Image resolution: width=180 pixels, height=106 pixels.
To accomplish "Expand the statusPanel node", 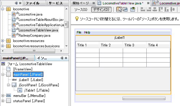I will (x=3, y=101).
